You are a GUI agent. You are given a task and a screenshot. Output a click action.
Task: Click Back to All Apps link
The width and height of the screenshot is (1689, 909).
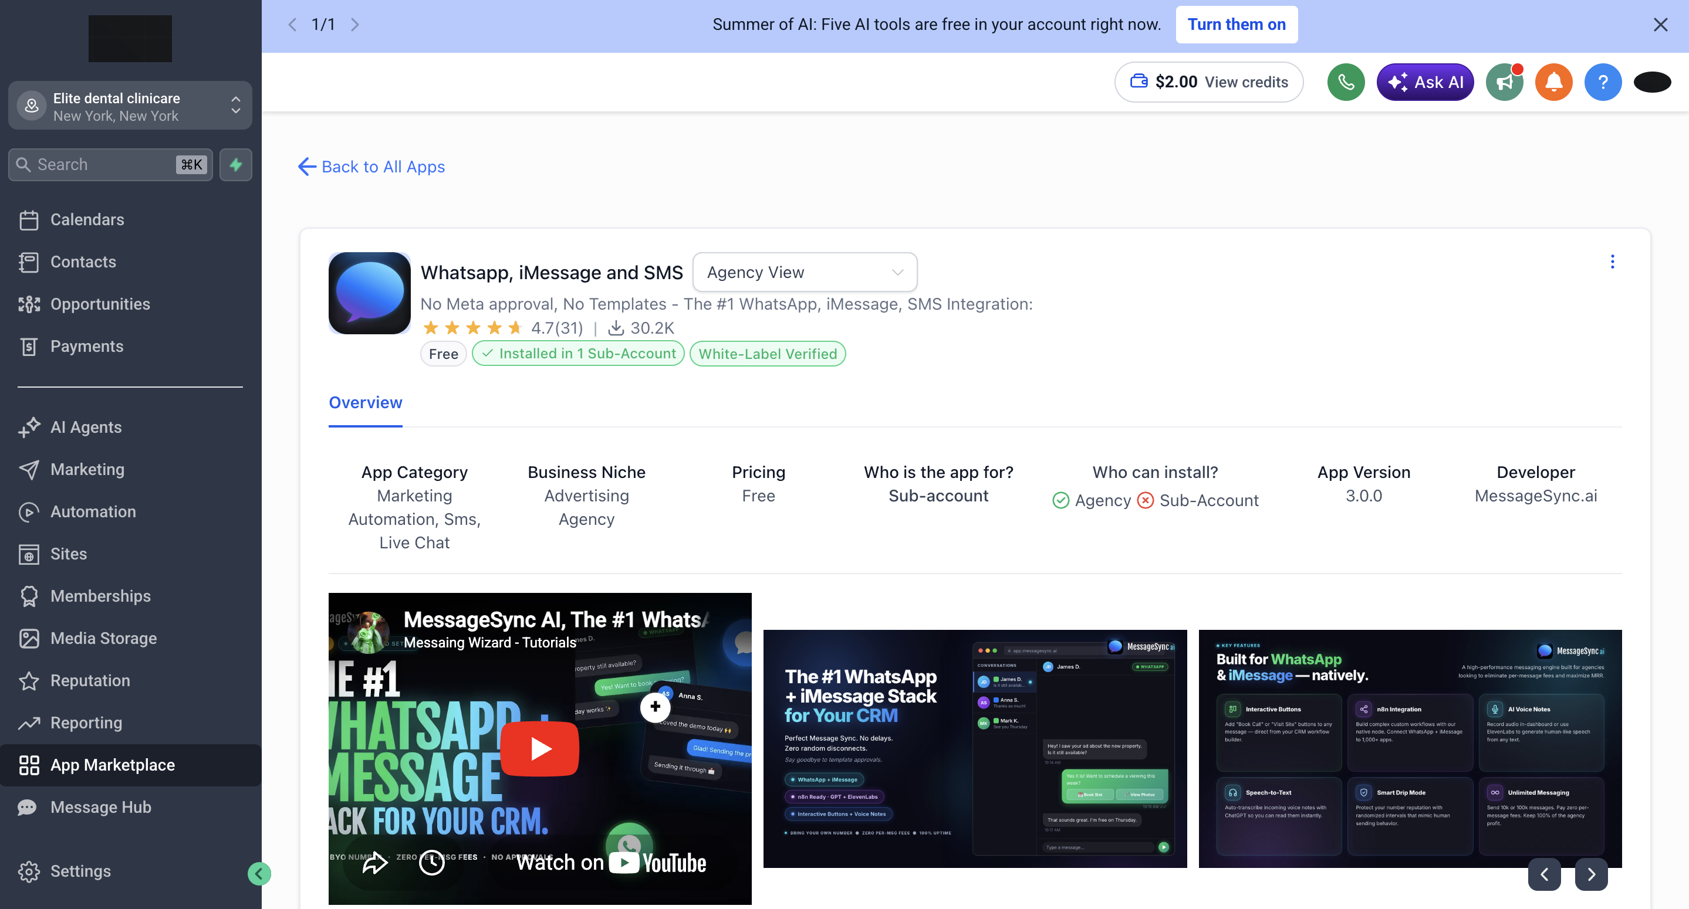371,167
